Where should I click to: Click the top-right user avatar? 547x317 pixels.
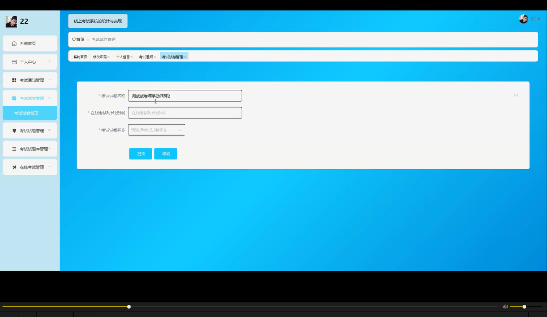pyautogui.click(x=524, y=19)
